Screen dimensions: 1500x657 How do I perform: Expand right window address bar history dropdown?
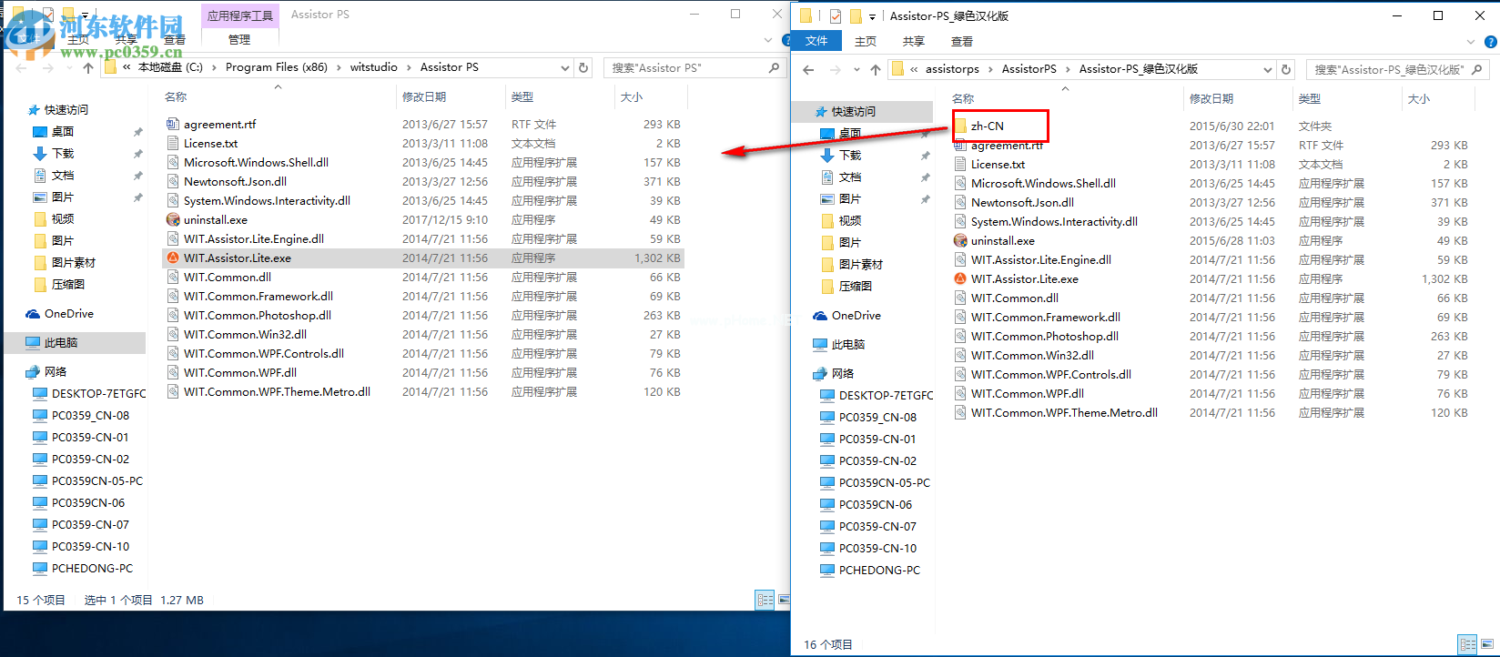point(1267,69)
